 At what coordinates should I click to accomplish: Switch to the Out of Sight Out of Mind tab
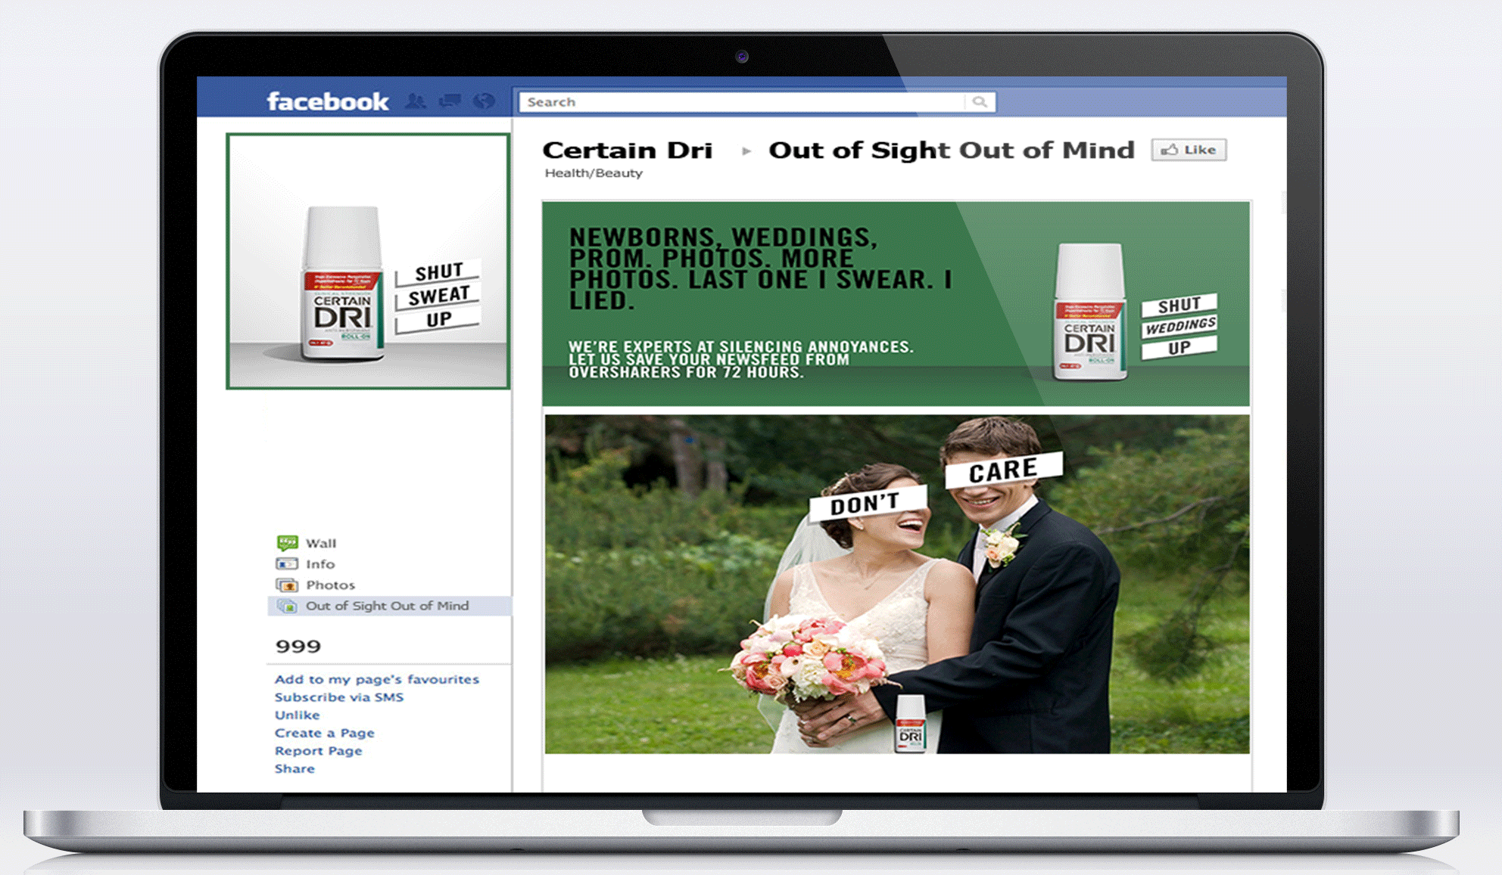pyautogui.click(x=387, y=606)
